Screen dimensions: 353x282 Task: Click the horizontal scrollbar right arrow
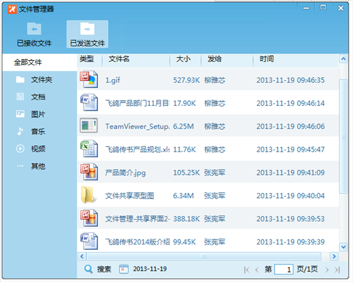pos(334,256)
